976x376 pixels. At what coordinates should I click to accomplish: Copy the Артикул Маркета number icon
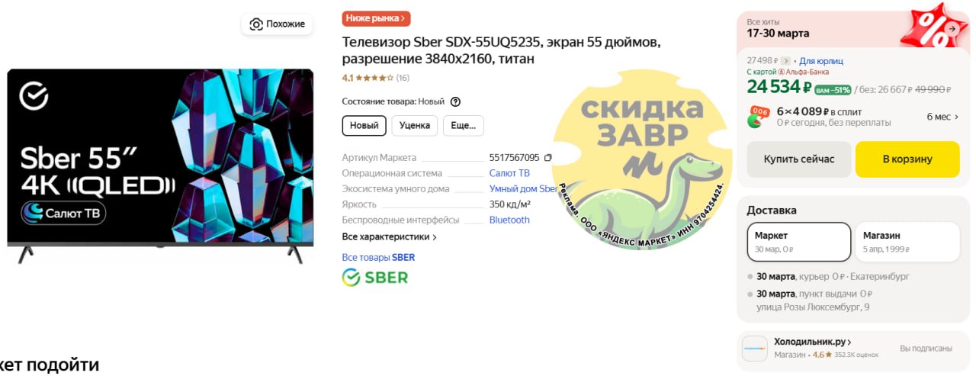click(547, 158)
